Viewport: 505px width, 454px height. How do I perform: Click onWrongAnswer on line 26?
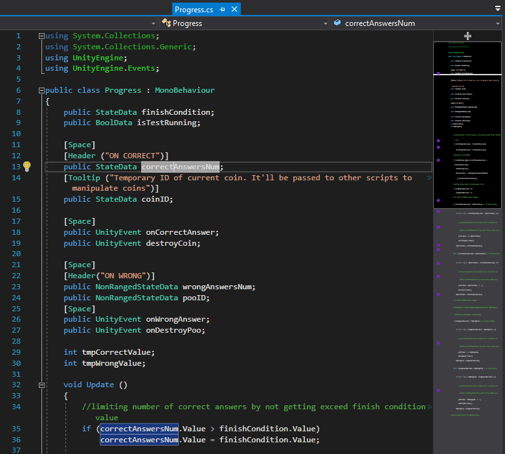coord(175,320)
